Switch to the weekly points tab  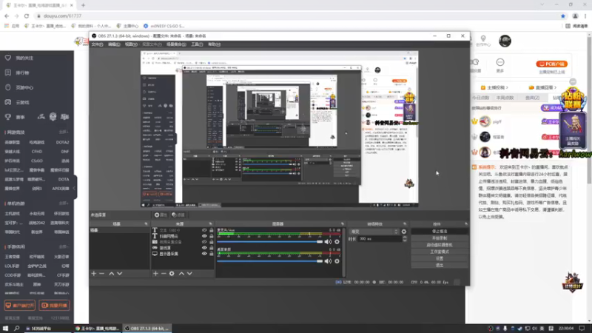tap(505, 98)
